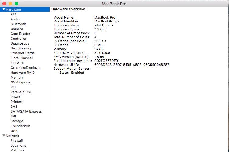The image size is (229, 152).
Task: Open Bluetooth hardware info
Action: coord(18,24)
